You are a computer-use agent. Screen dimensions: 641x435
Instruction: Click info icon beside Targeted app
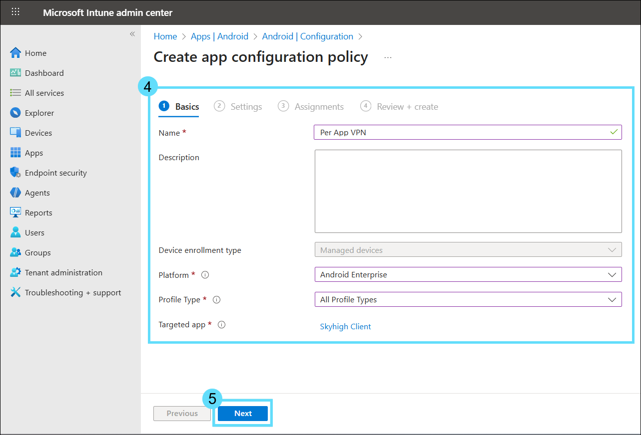pyautogui.click(x=222, y=325)
